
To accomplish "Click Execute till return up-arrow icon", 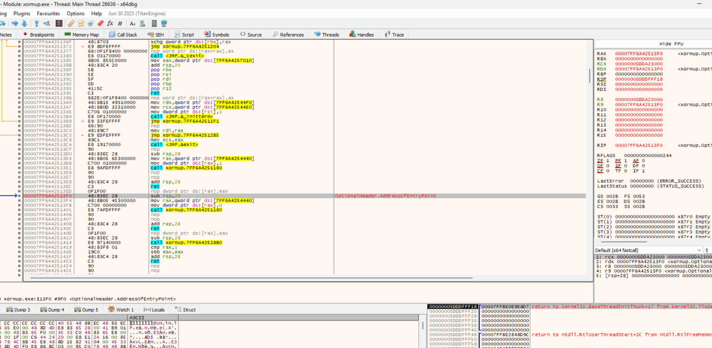I will [x=37, y=23].
